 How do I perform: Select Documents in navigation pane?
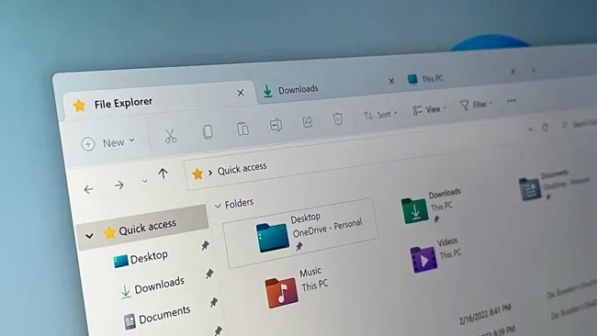pos(157,317)
